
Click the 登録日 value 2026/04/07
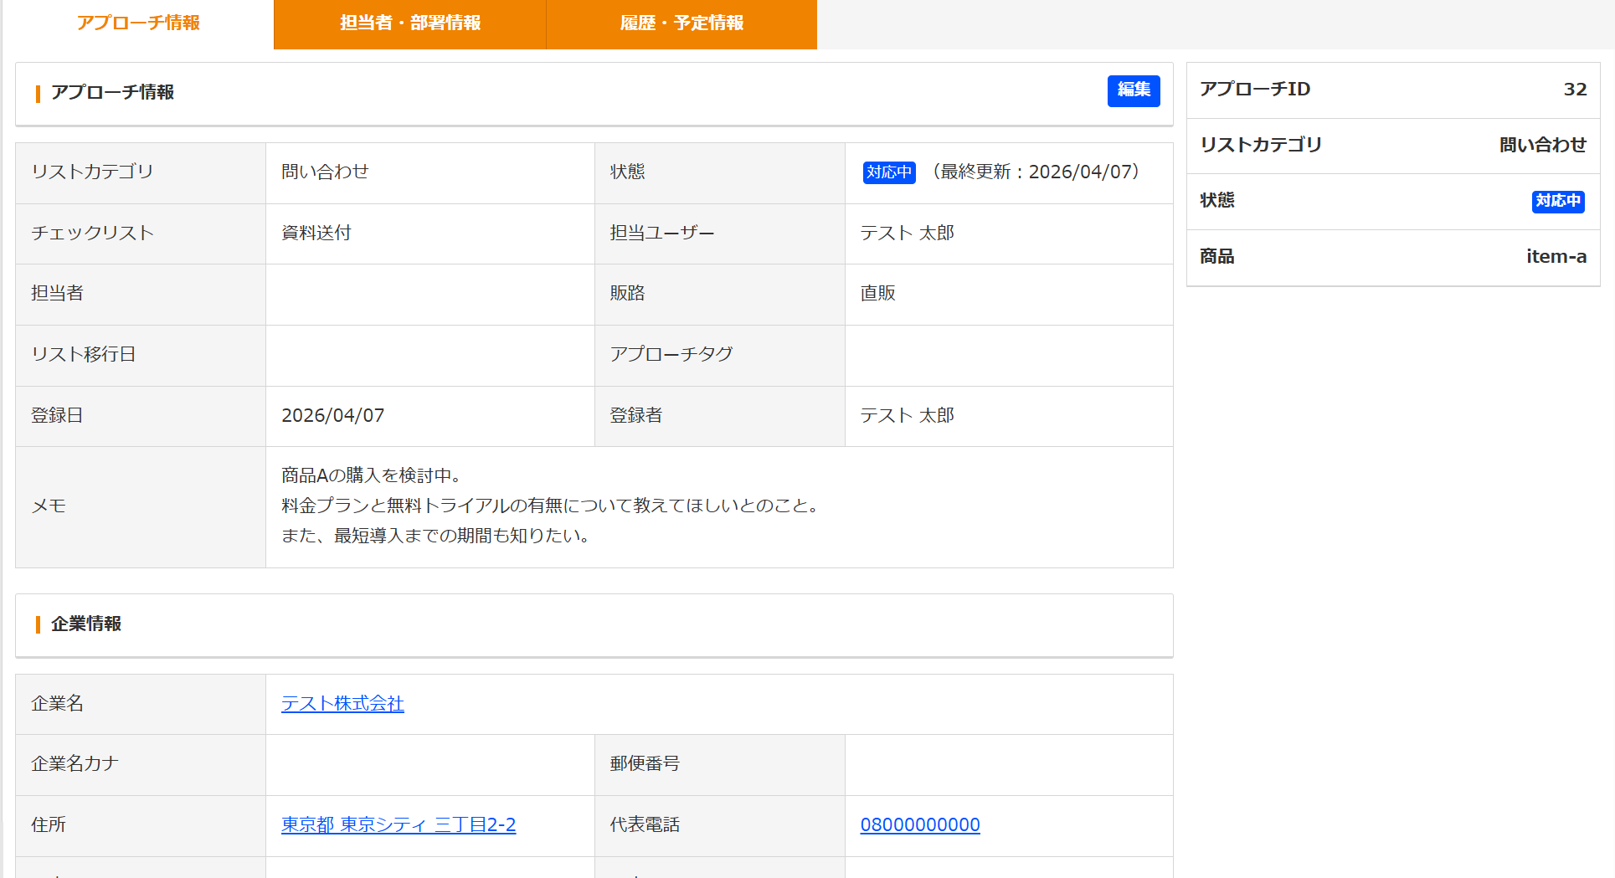pos(332,416)
